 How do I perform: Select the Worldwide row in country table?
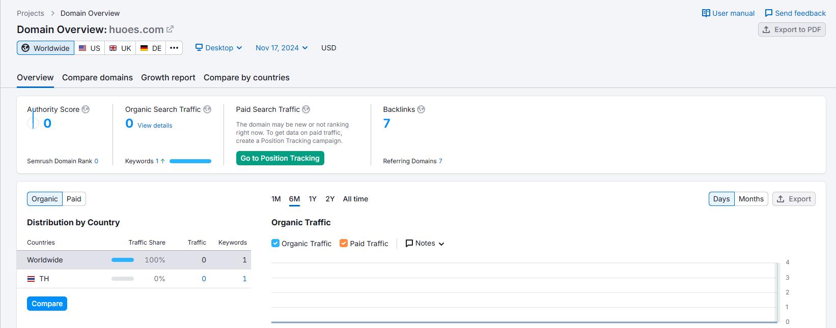[x=134, y=260]
